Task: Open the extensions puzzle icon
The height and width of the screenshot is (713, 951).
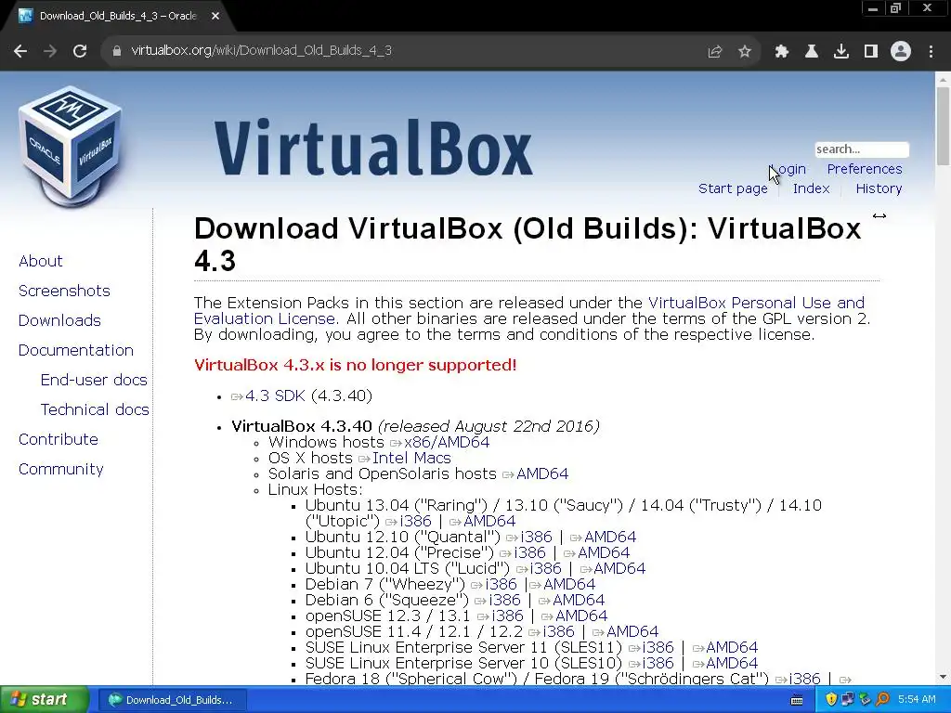Action: click(x=782, y=52)
